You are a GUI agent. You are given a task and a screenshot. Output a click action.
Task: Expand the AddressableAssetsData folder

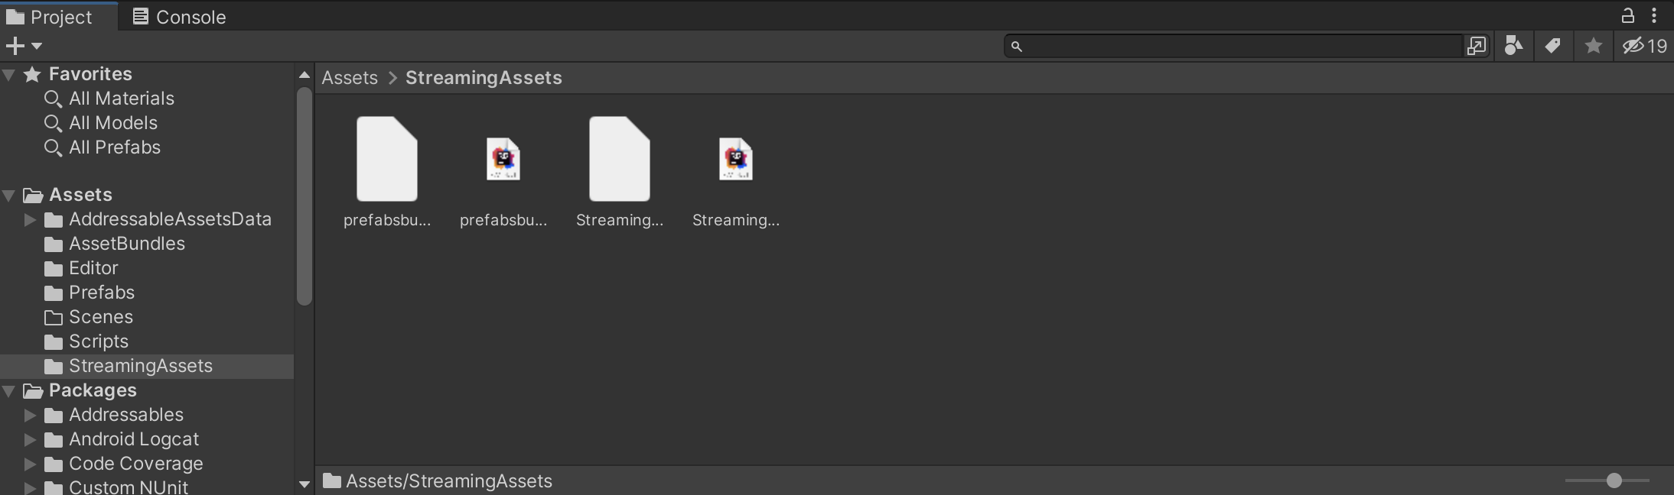pyautogui.click(x=30, y=220)
